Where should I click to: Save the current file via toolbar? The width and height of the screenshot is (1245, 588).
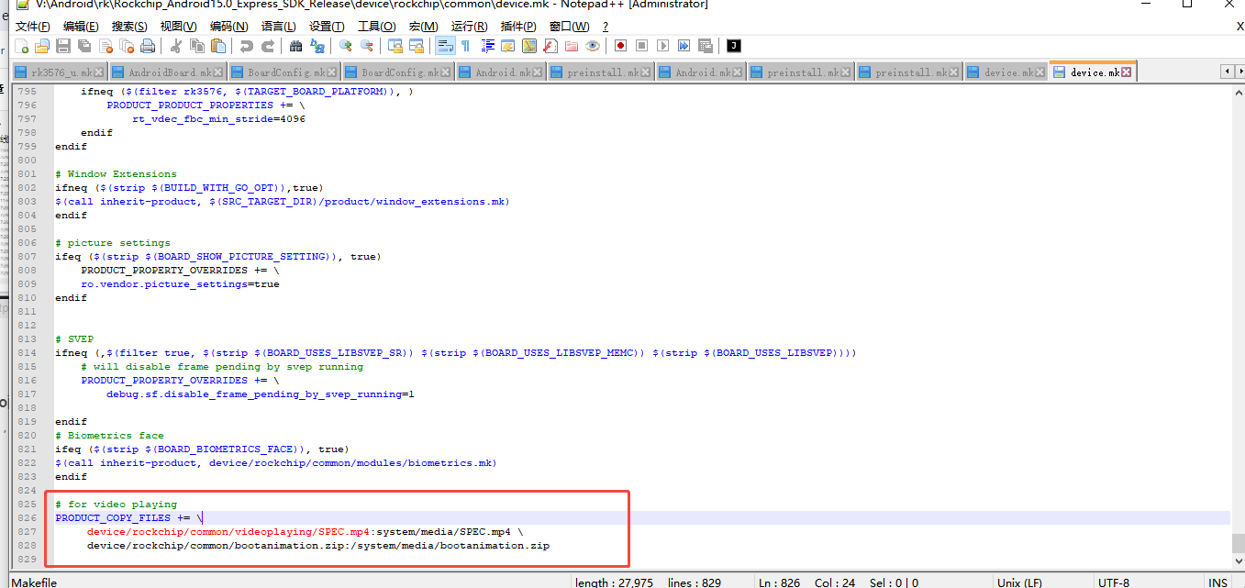63,46
